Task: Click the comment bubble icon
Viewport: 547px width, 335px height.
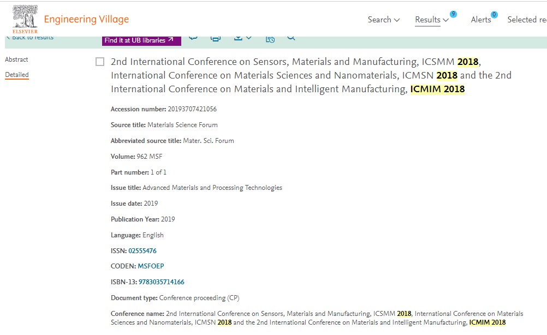Action: pos(193,38)
